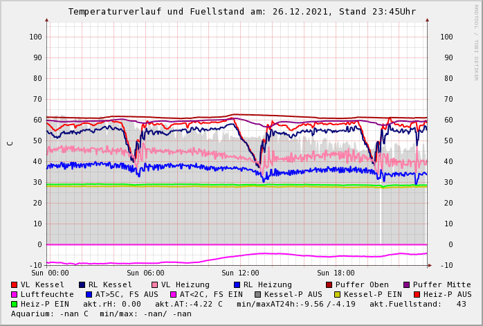Select the yellow Kessel-P EIN swatch
This screenshot has width=483, height=326.
point(338,295)
